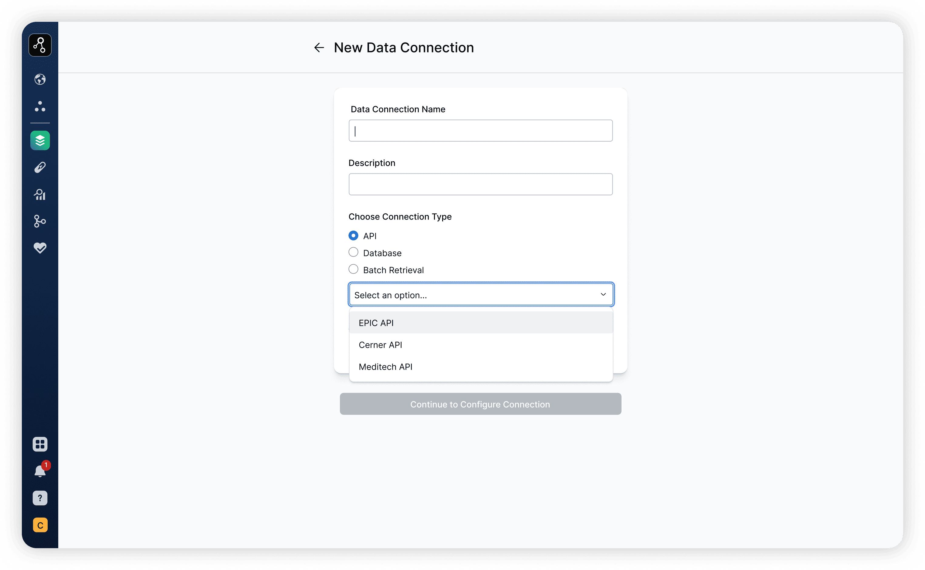
Task: Select the green layers icon in sidebar
Action: (x=40, y=141)
